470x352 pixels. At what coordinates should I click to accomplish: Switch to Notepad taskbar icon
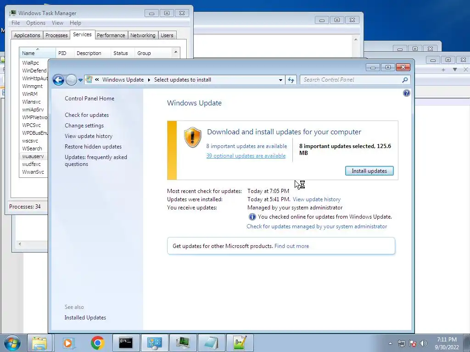point(211,343)
